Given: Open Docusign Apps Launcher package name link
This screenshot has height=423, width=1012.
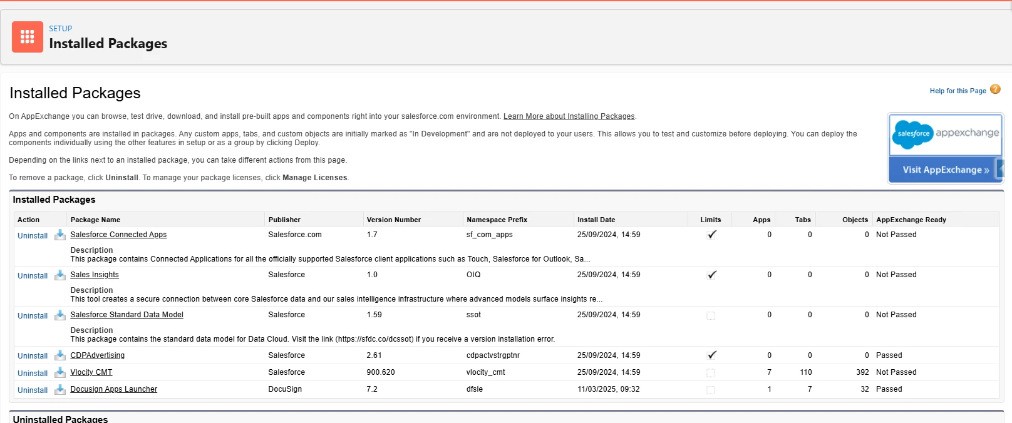Looking at the screenshot, I should click(113, 389).
